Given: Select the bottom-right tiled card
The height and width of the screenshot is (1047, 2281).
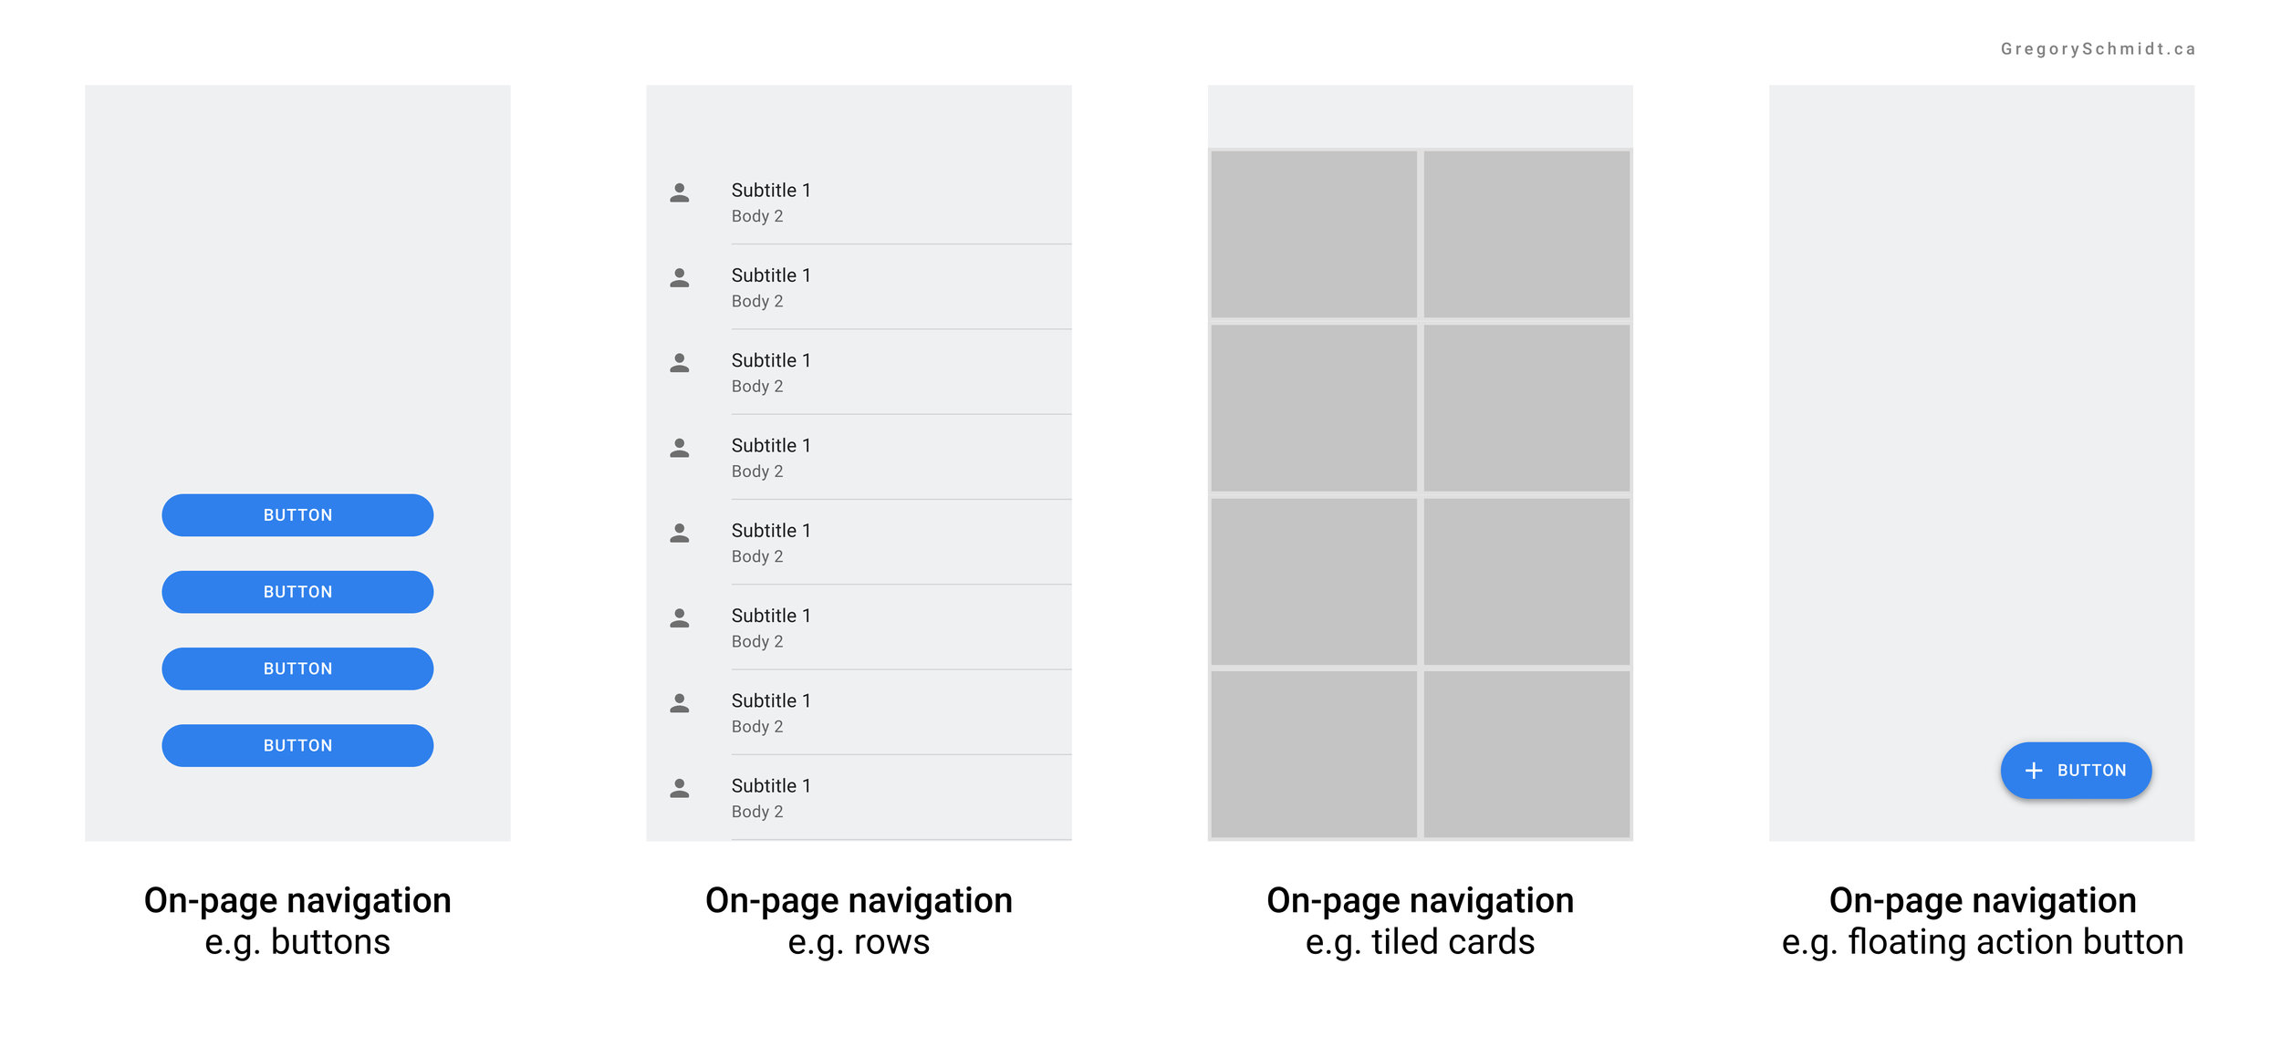Looking at the screenshot, I should click(x=1526, y=754).
